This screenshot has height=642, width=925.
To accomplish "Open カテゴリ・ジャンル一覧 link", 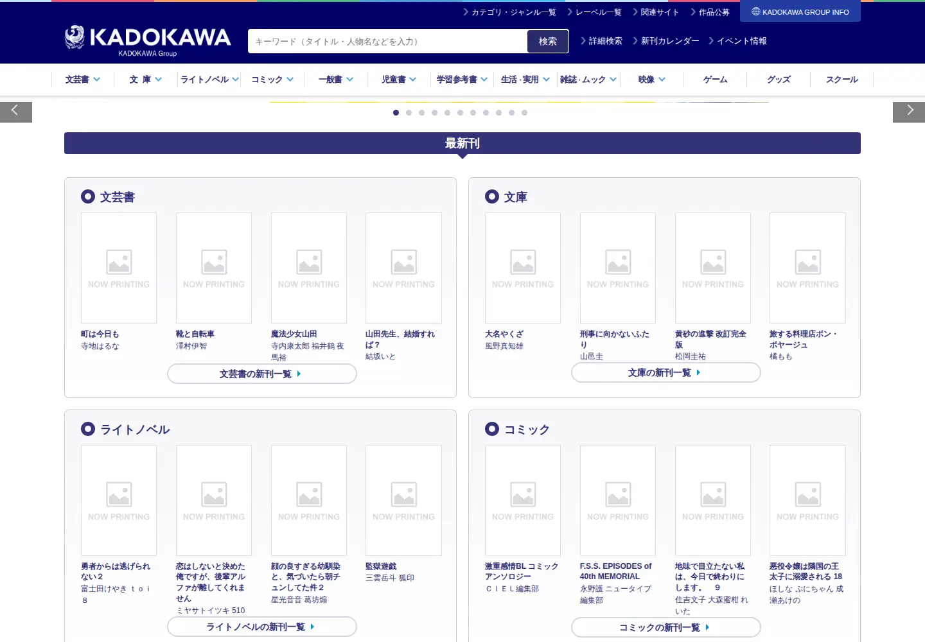I will coord(509,12).
